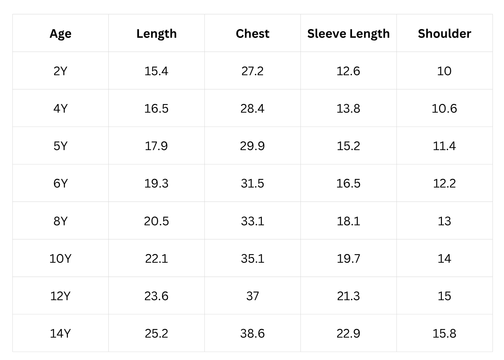Click the 15.4 length value for 2Y
Viewport: 504px width, 360px height.
click(156, 71)
